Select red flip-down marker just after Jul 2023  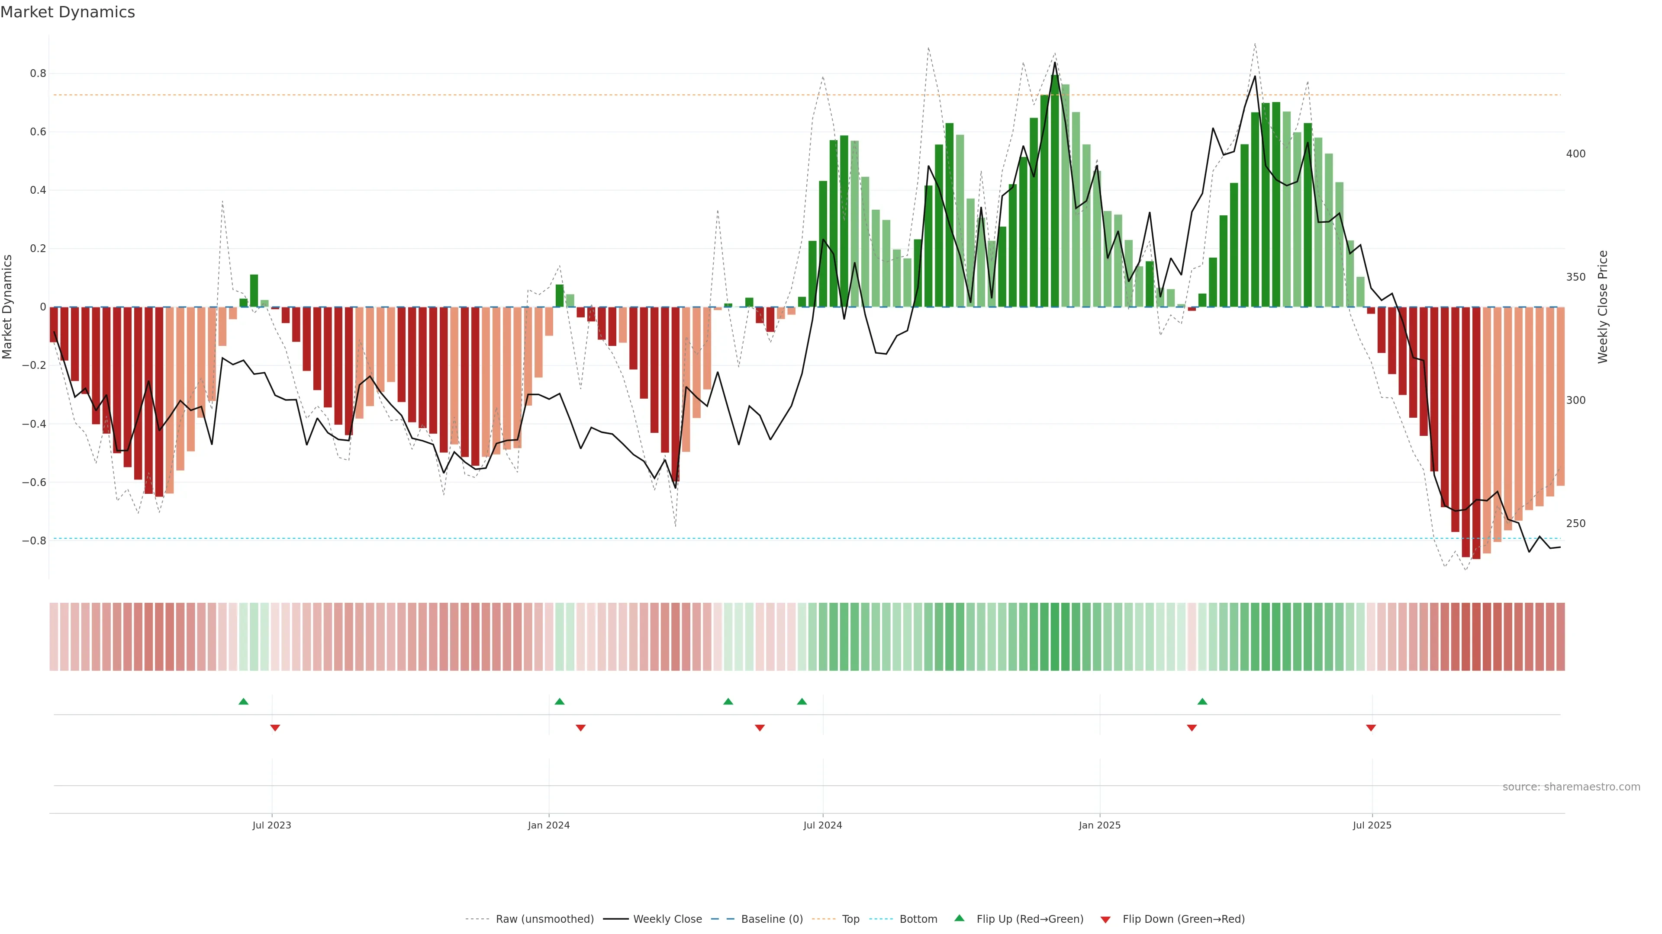tap(275, 728)
